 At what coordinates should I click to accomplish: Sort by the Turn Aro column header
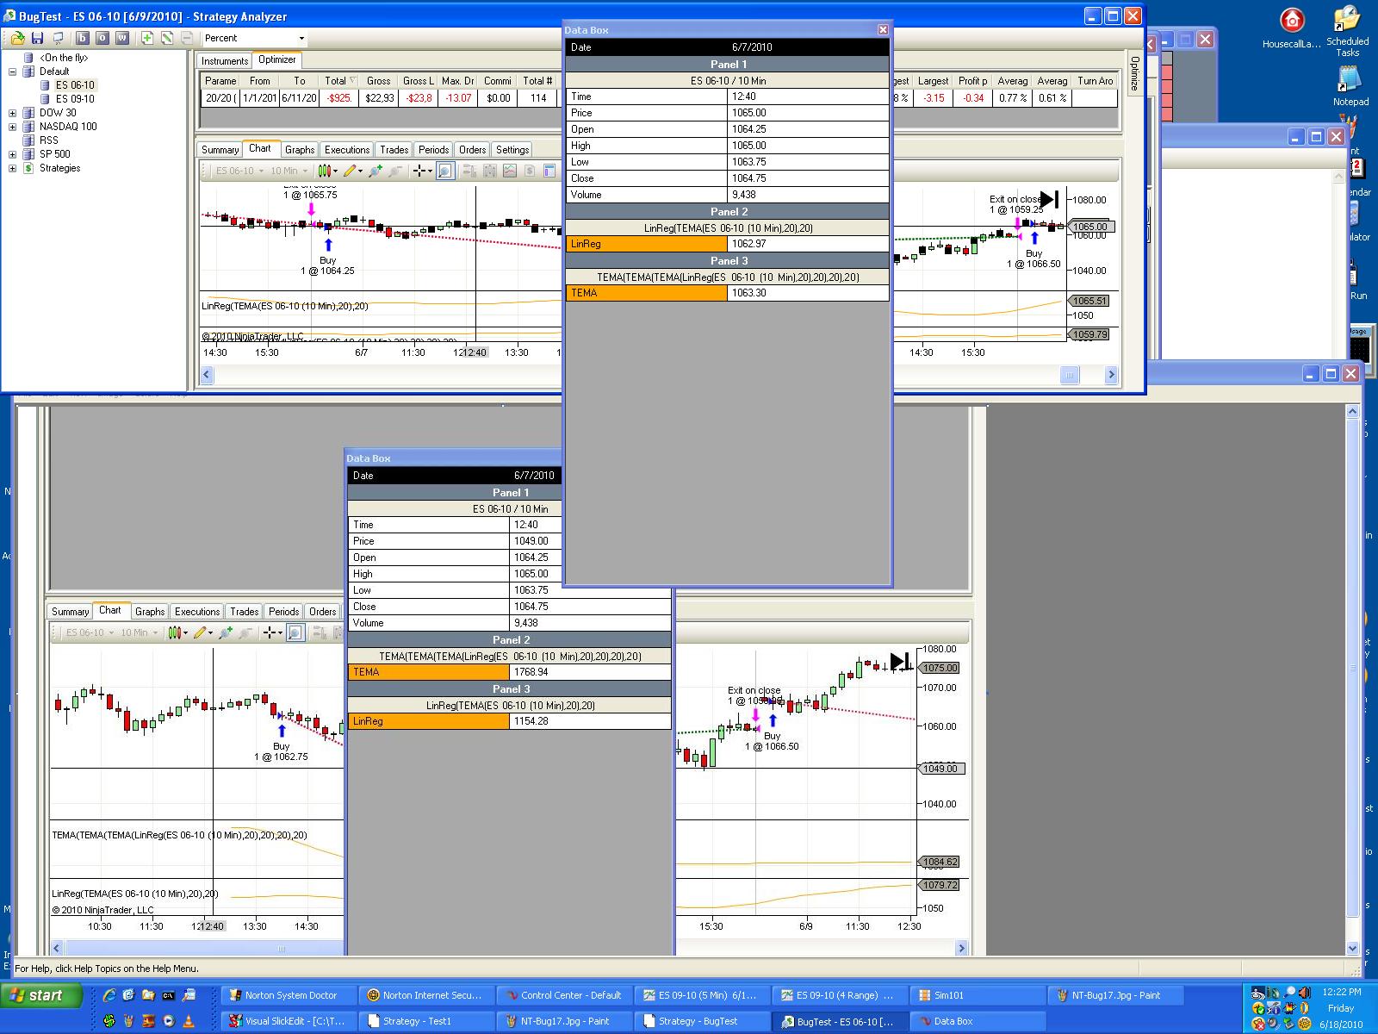coord(1096,81)
